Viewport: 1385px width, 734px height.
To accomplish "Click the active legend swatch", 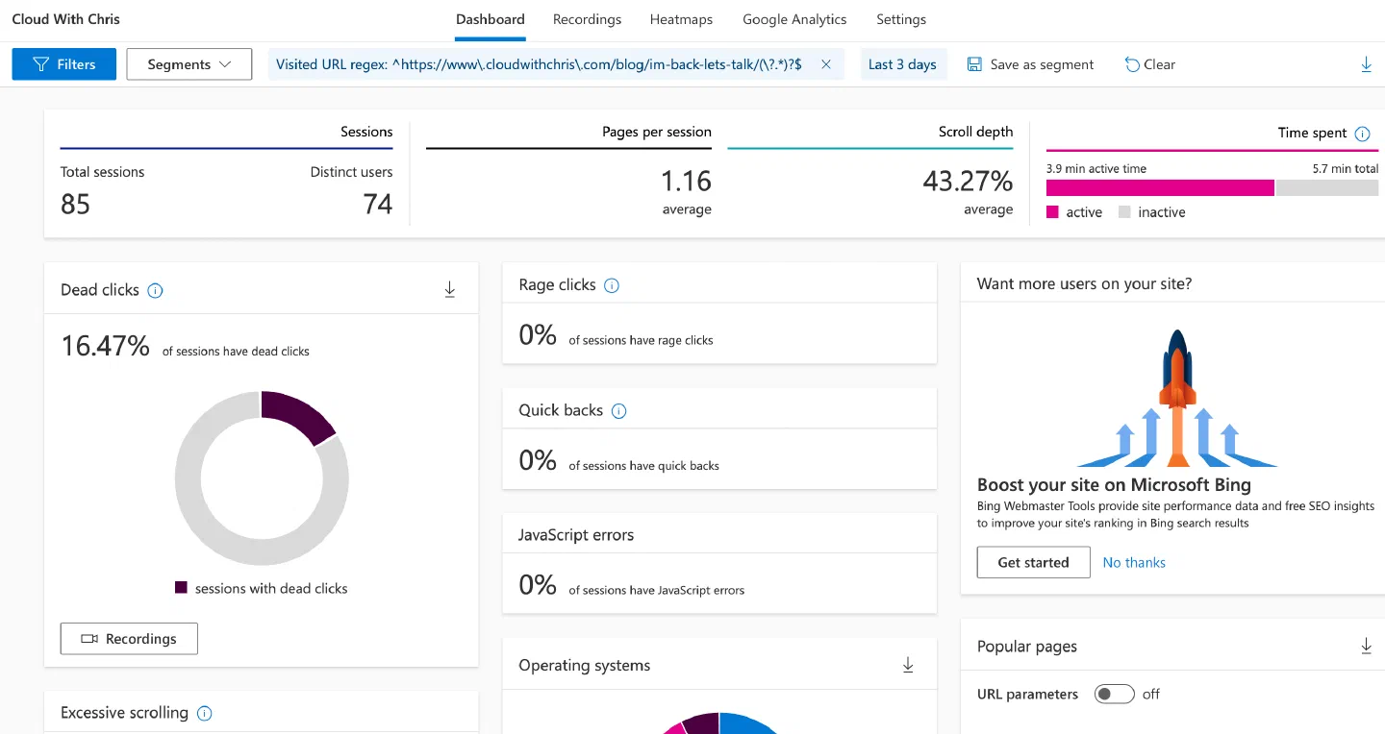I will 1052,211.
